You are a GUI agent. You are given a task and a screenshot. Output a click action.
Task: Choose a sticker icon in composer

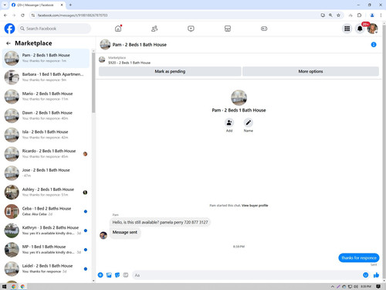[x=117, y=275]
